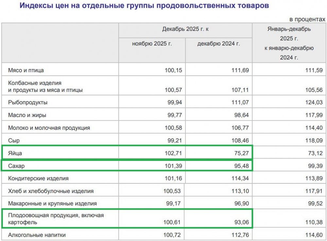
Task: Click the 'Мясо и птица' row label
Action: click(x=26, y=70)
